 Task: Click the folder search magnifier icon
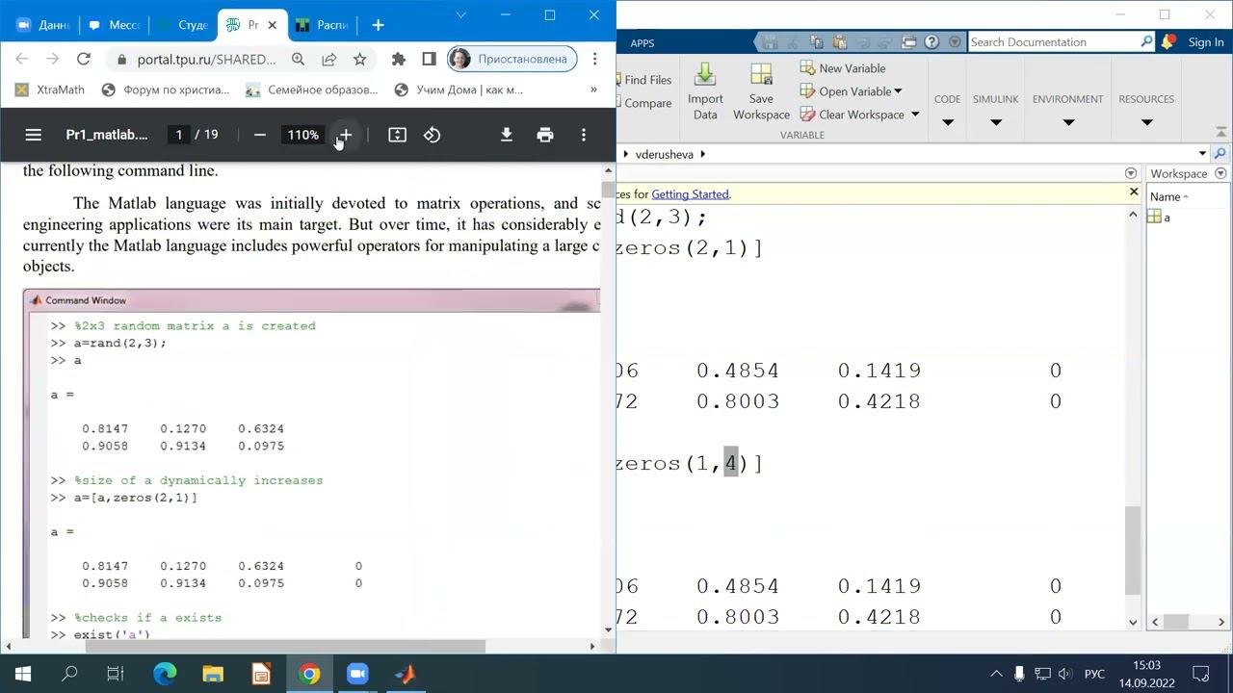click(1220, 154)
